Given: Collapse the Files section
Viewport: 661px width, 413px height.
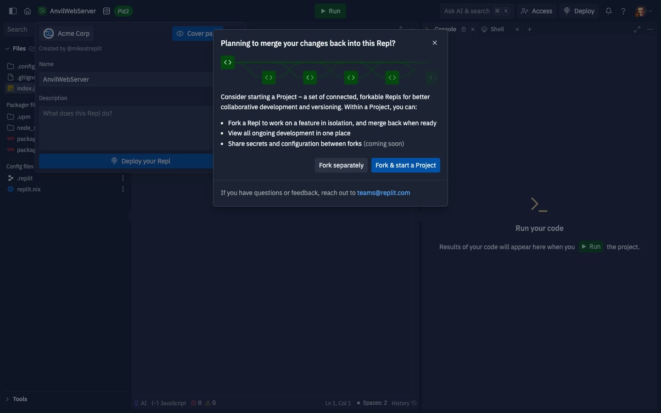Looking at the screenshot, I should (7, 49).
